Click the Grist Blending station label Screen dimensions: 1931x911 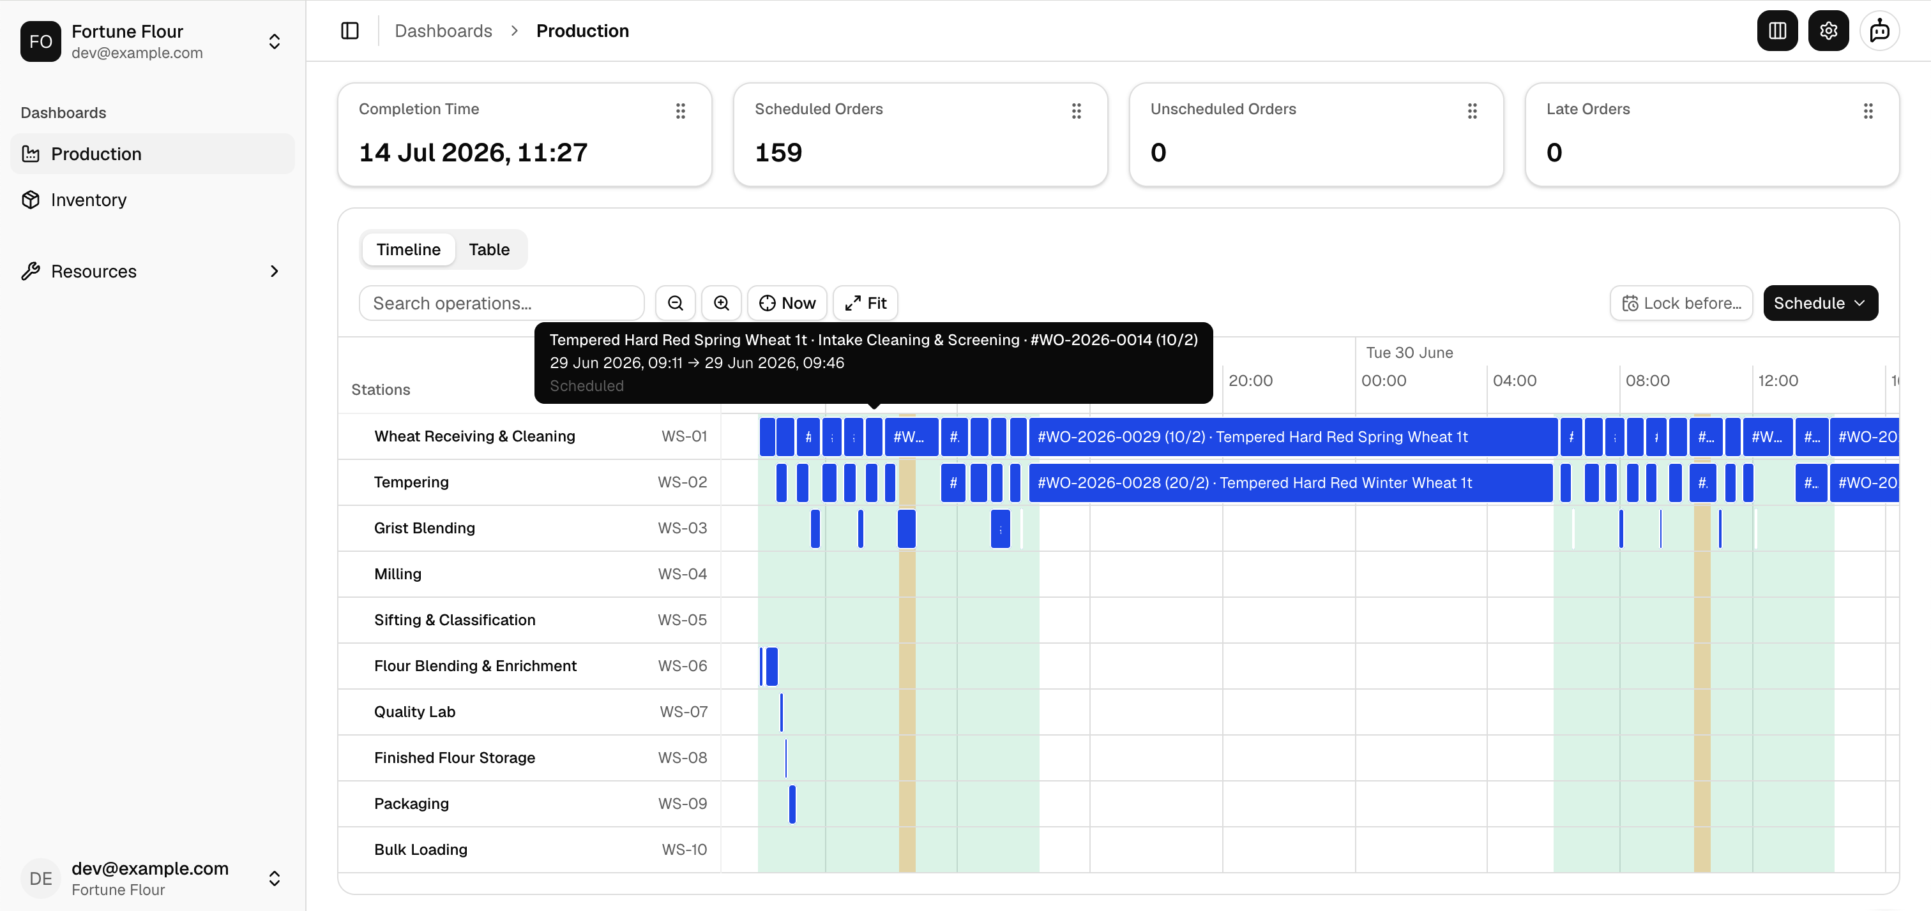(x=424, y=528)
